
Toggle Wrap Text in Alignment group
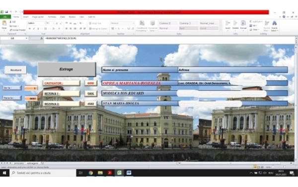point(95,23)
